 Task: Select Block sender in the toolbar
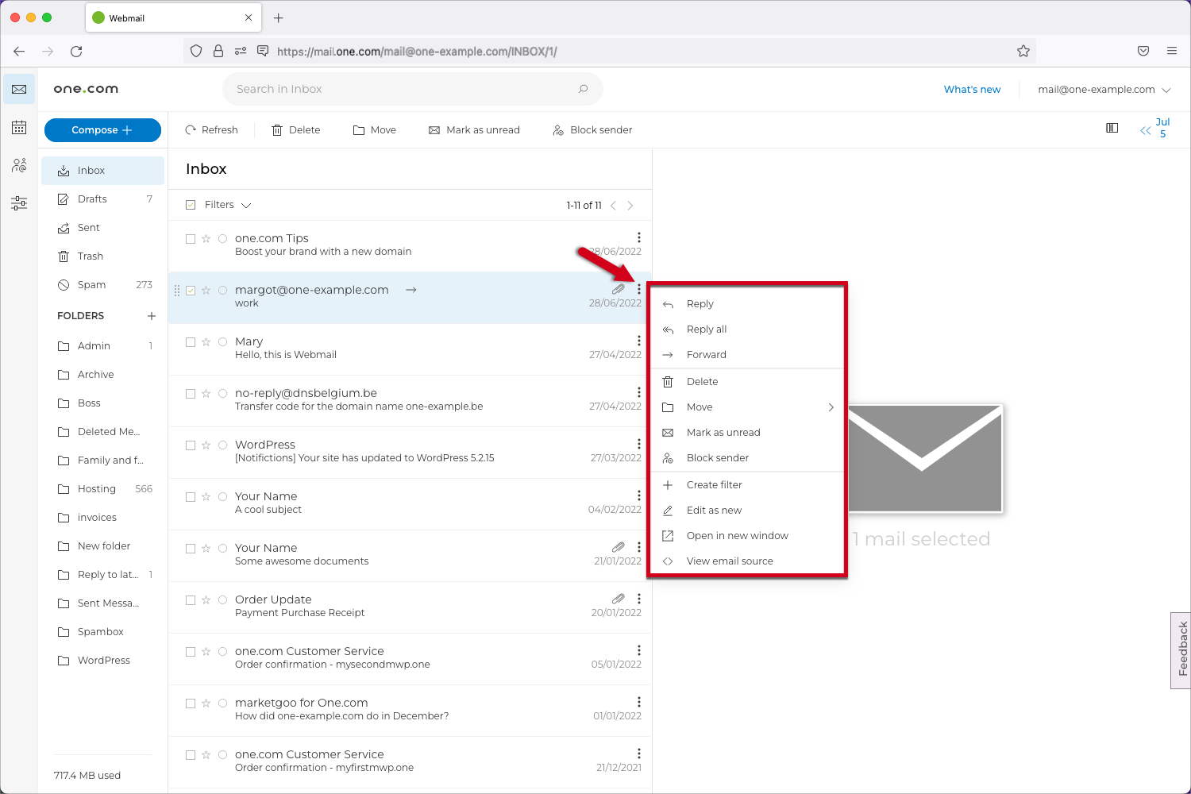click(592, 129)
